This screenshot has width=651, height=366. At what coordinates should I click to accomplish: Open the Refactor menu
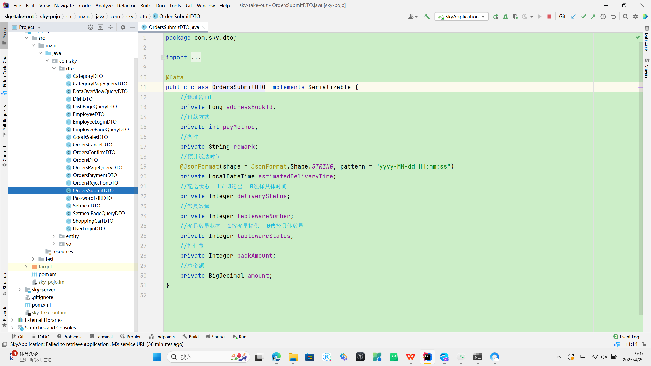point(126,5)
